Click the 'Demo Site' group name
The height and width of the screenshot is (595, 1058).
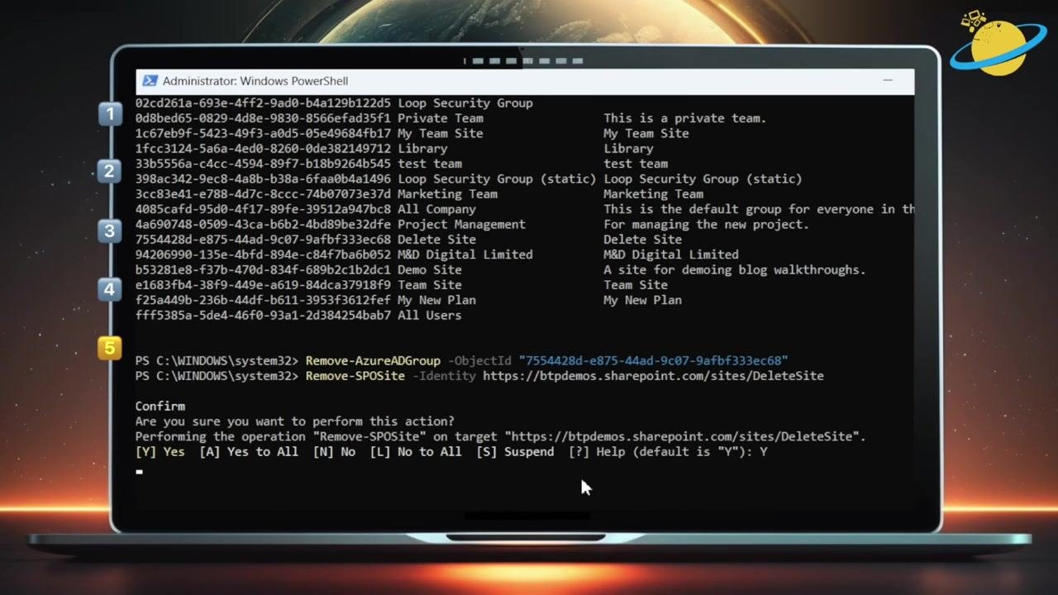pyautogui.click(x=430, y=269)
